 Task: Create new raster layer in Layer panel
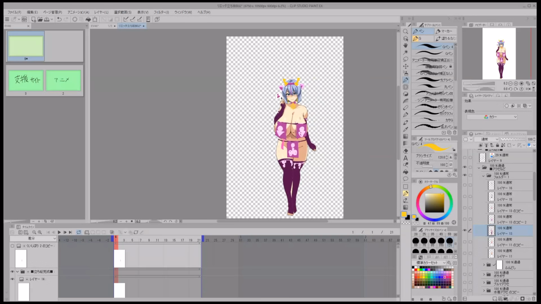click(495, 299)
